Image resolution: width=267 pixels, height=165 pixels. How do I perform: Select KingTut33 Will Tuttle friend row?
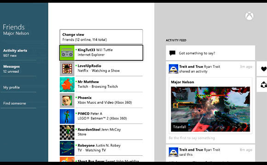pyautogui.click(x=101, y=53)
